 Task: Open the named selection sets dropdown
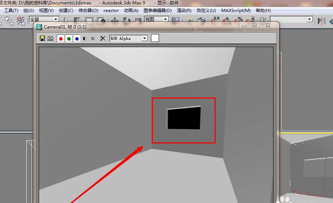pyautogui.click(x=291, y=19)
